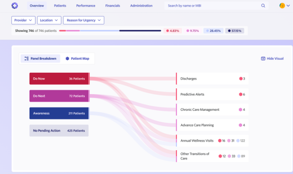Expand the Location dropdown
Image resolution: width=293 pixels, height=174 pixels.
(x=49, y=20)
